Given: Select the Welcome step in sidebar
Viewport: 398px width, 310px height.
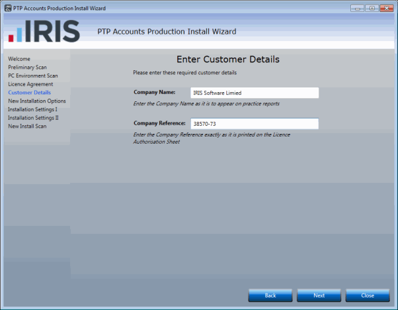Looking at the screenshot, I should (x=19, y=59).
